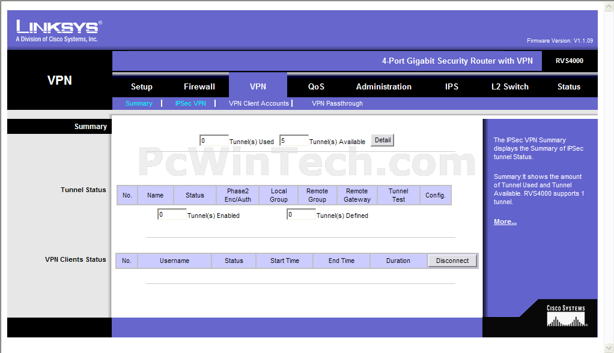The image size is (614, 353).
Task: Click the RVS4000 model label
Action: [x=570, y=61]
